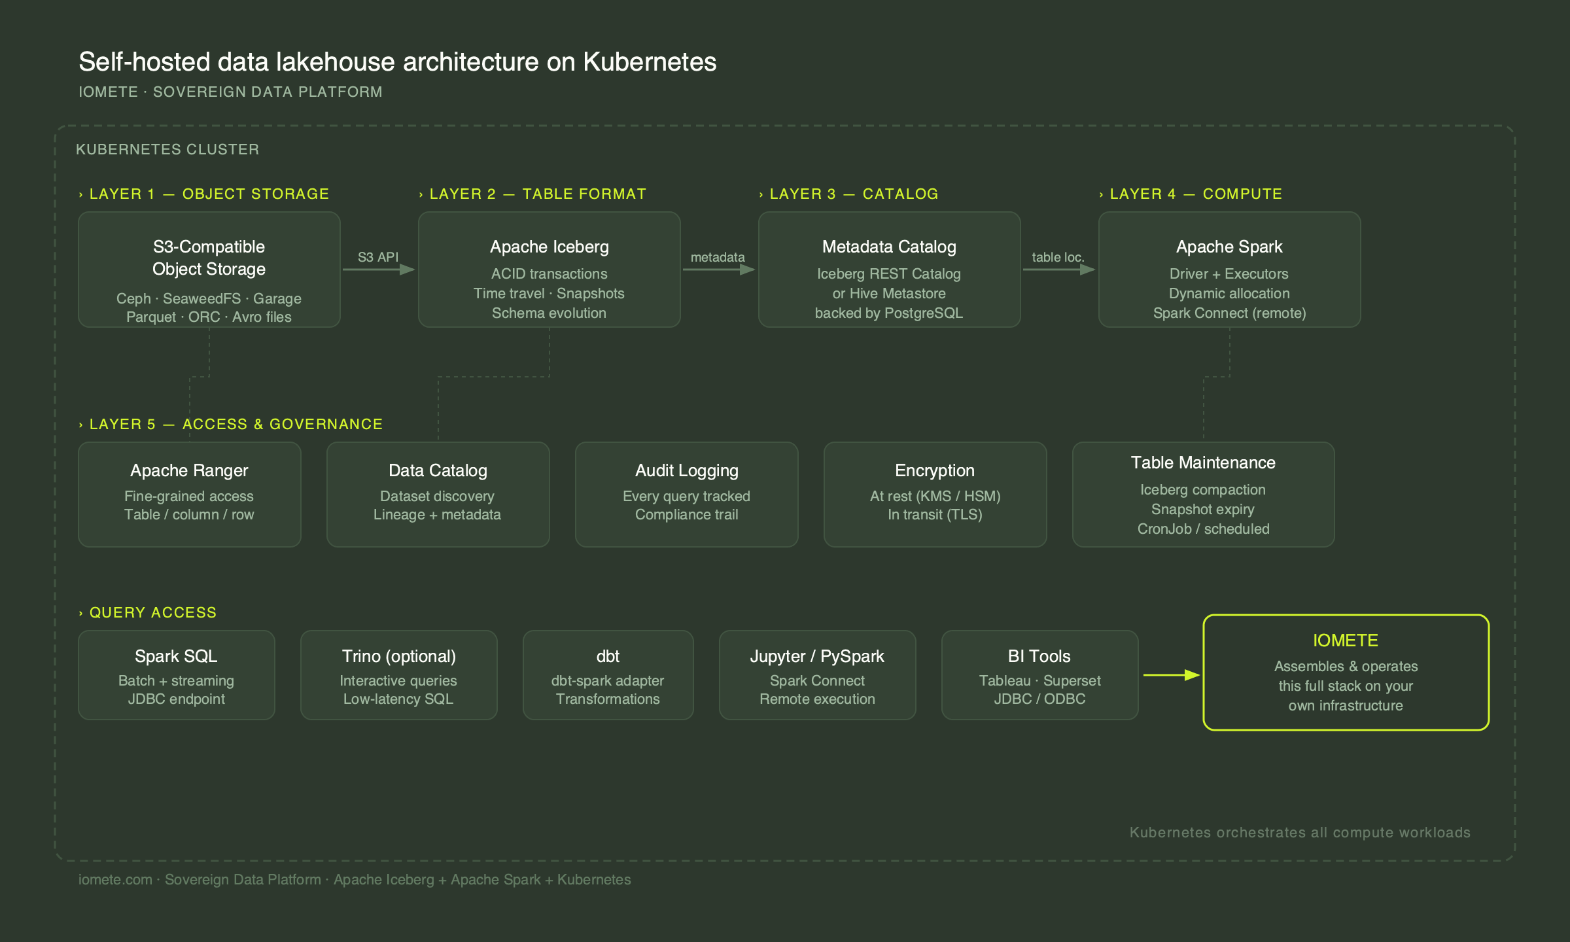Click 'Table / column / row' text
Screen dimensions: 1570x942
pos(189,514)
